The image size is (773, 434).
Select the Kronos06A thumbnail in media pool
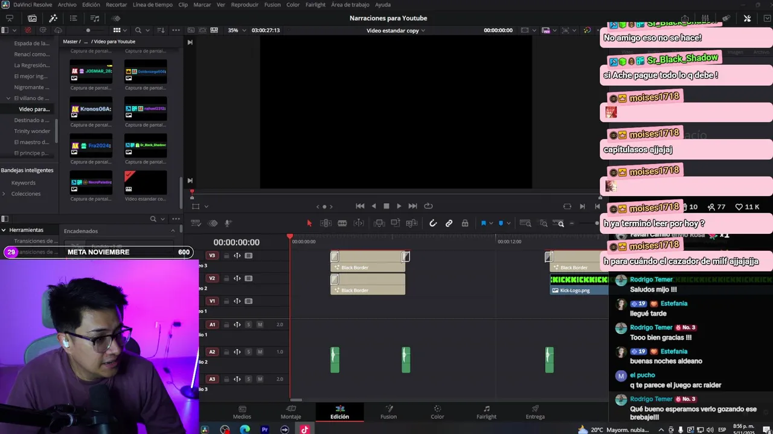(x=91, y=108)
